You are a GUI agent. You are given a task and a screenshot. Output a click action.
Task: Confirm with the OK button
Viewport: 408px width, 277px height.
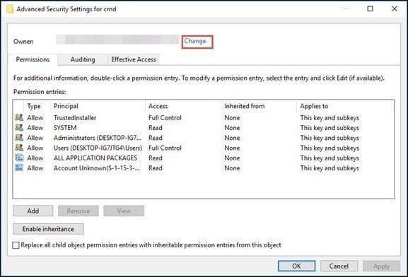(297, 266)
